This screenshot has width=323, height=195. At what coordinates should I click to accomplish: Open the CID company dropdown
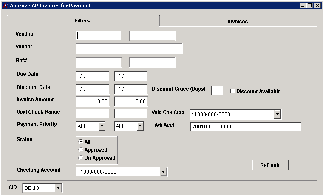58,188
